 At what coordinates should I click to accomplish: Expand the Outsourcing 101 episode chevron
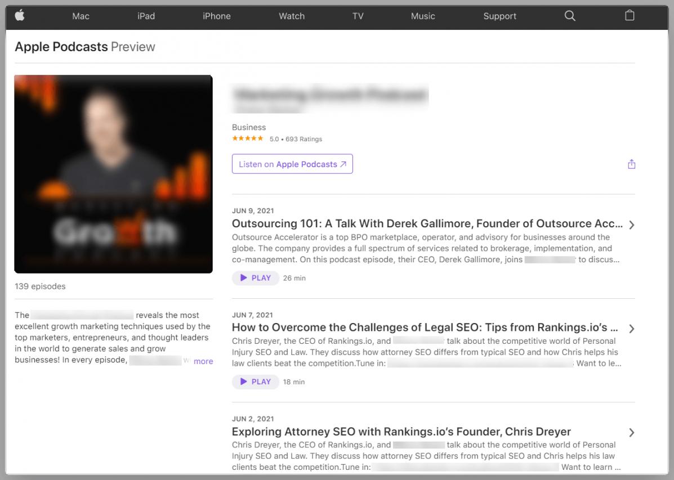(x=631, y=225)
